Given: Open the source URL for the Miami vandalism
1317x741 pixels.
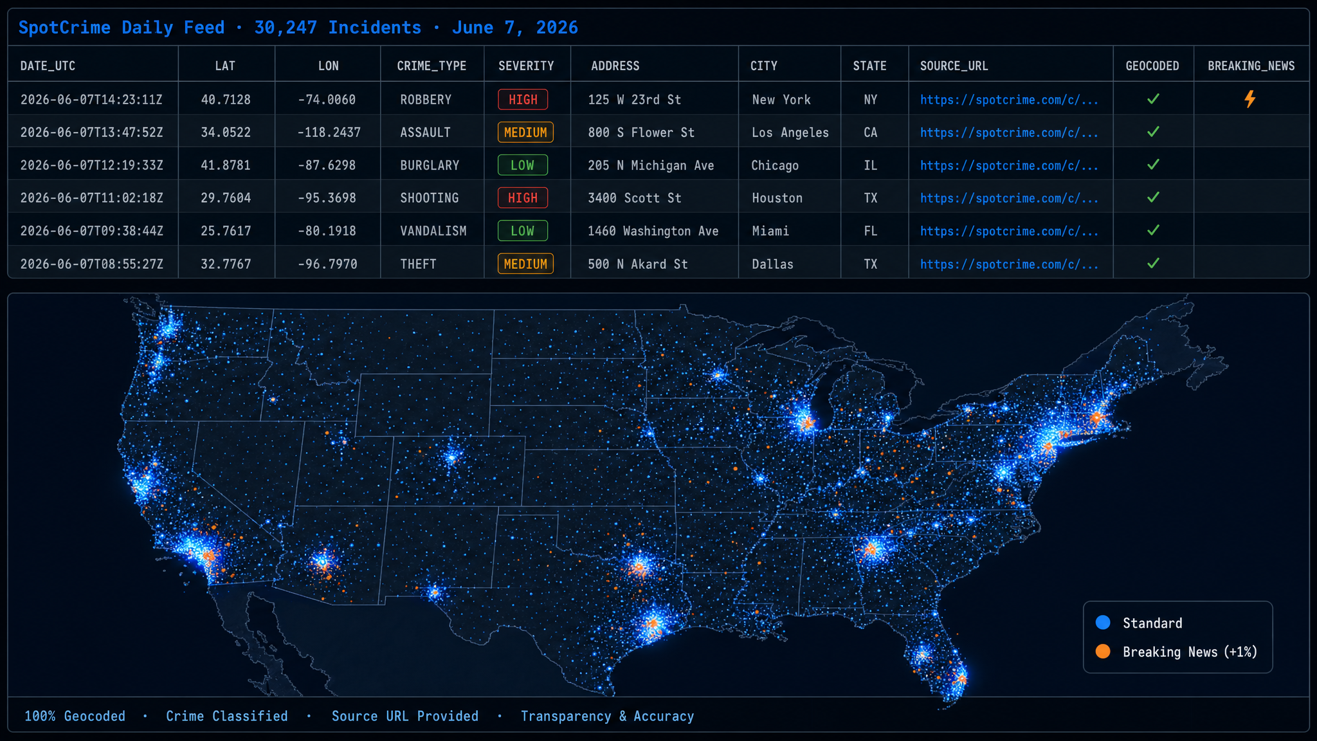Looking at the screenshot, I should 1009,231.
